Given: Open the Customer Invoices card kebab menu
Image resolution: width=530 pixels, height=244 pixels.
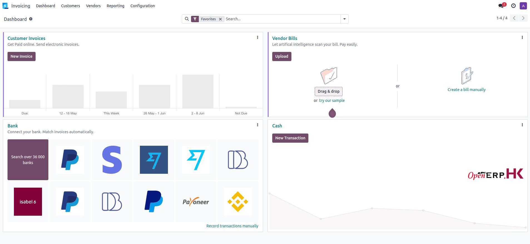Looking at the screenshot, I should pyautogui.click(x=257, y=37).
